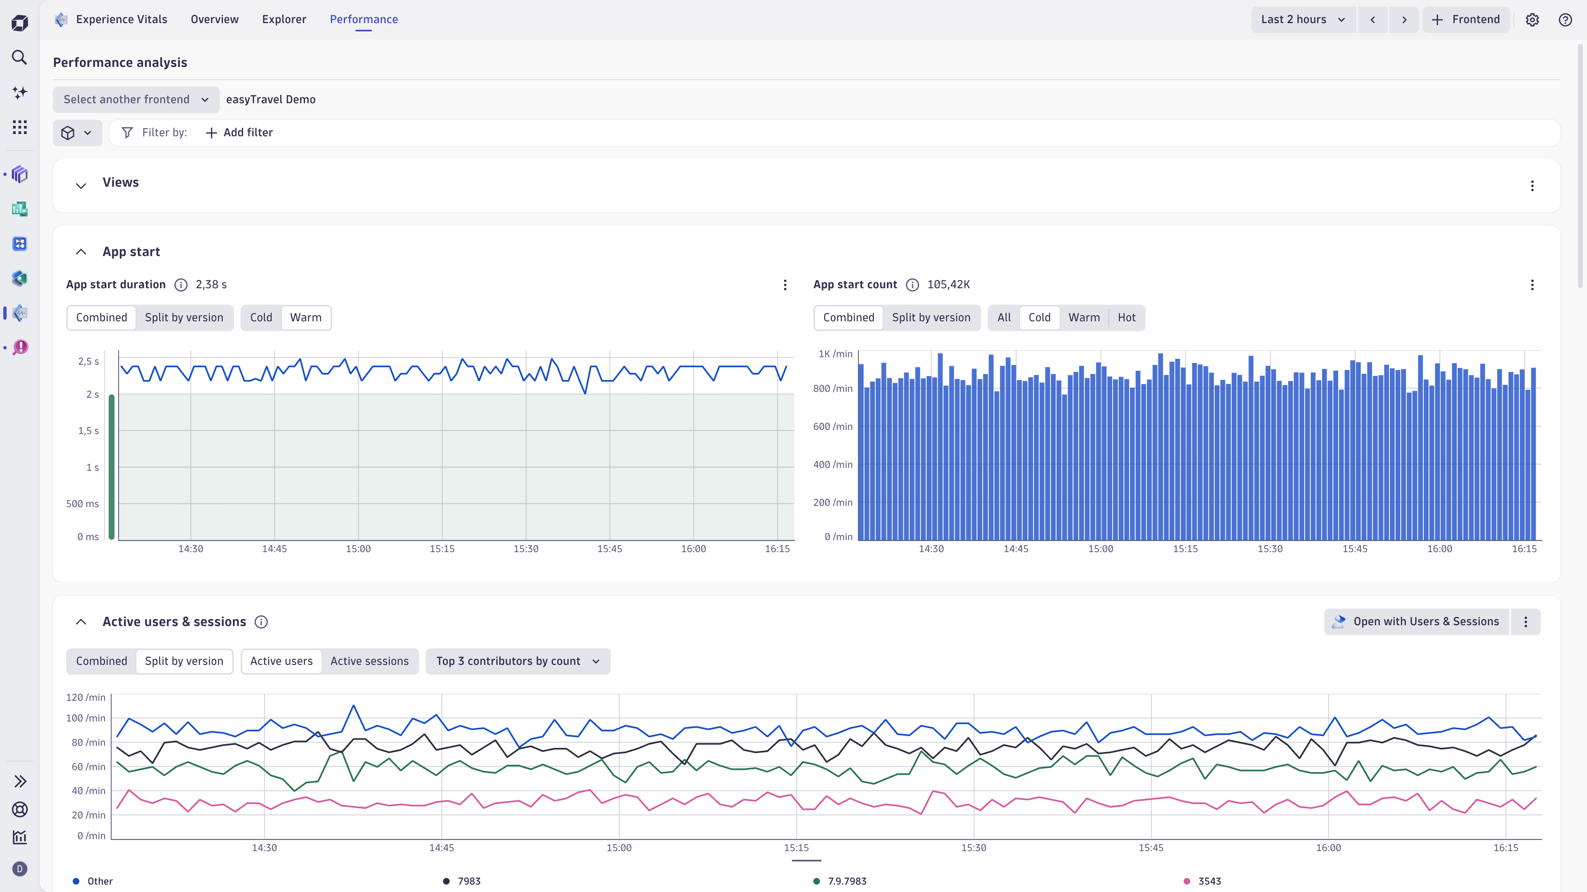Screen dimensions: 1587x892
Task: Go to the Overview tab
Action: click(214, 20)
